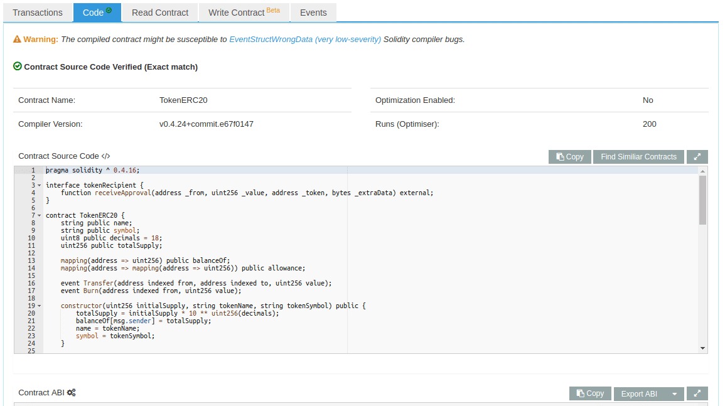Expand source code editor to fullscreen

tap(697, 157)
